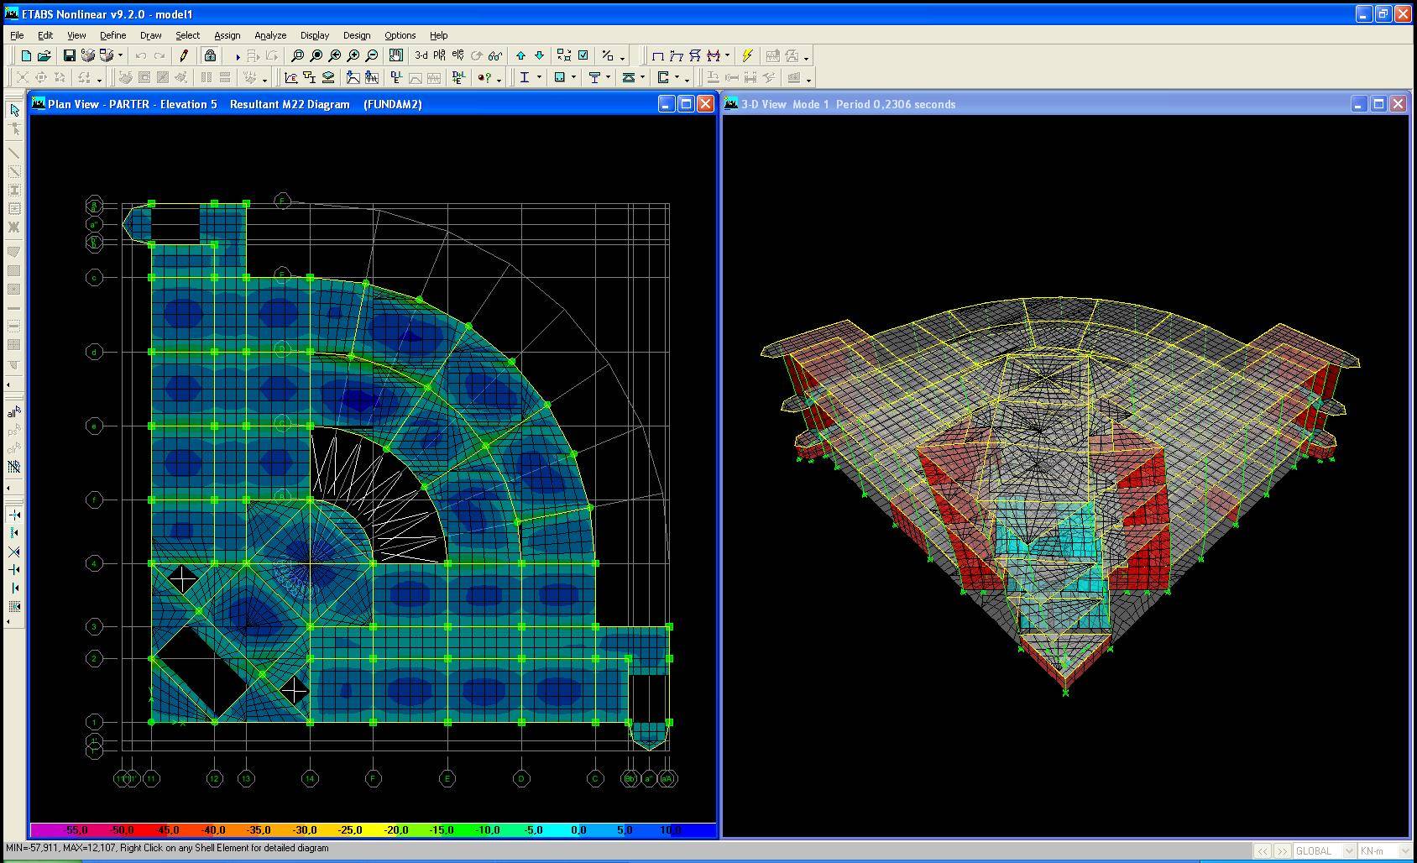Click the Set Elevation View 'elev' icon

pyautogui.click(x=458, y=56)
